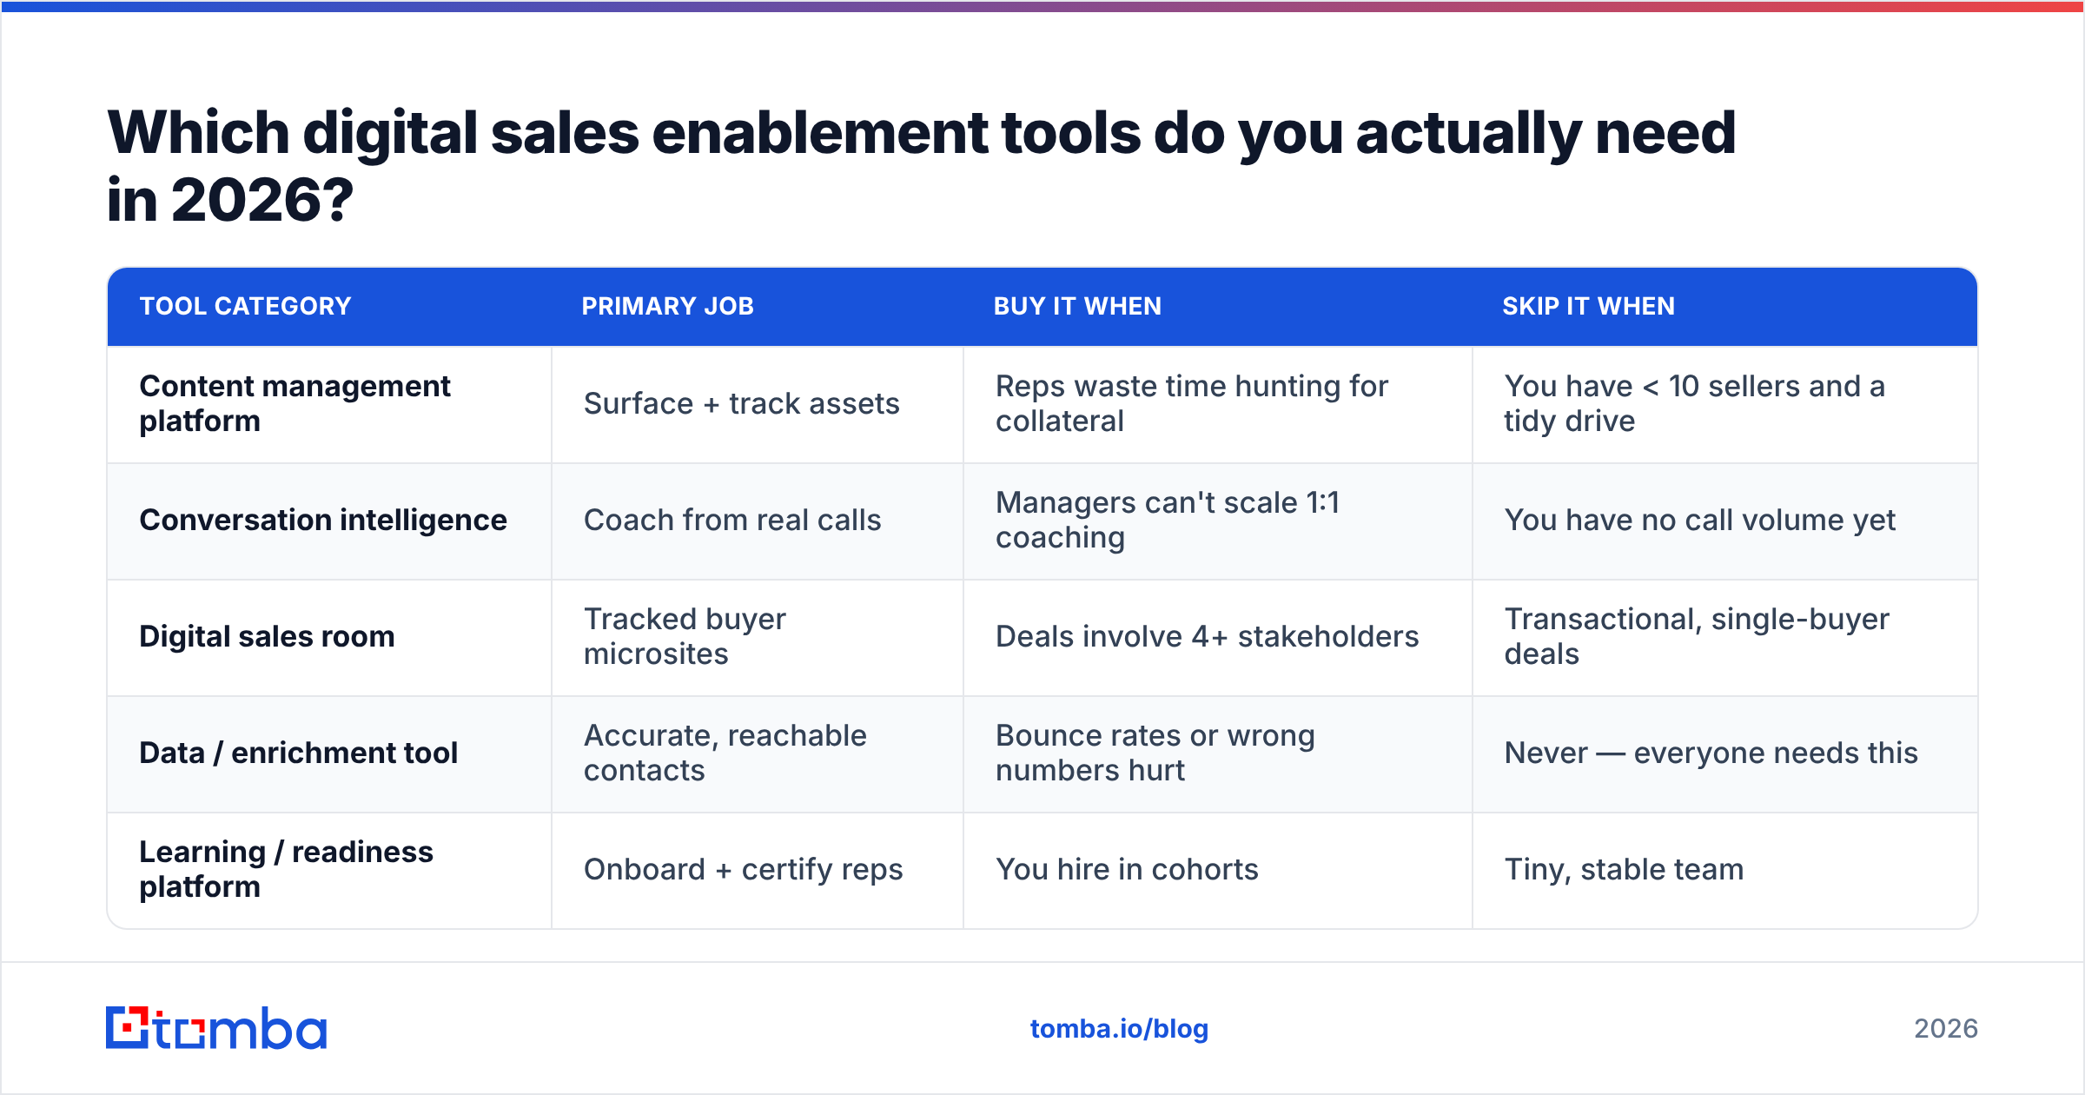The width and height of the screenshot is (2085, 1095).
Task: Click 'You have no call volume yet'
Action: 1699,520
